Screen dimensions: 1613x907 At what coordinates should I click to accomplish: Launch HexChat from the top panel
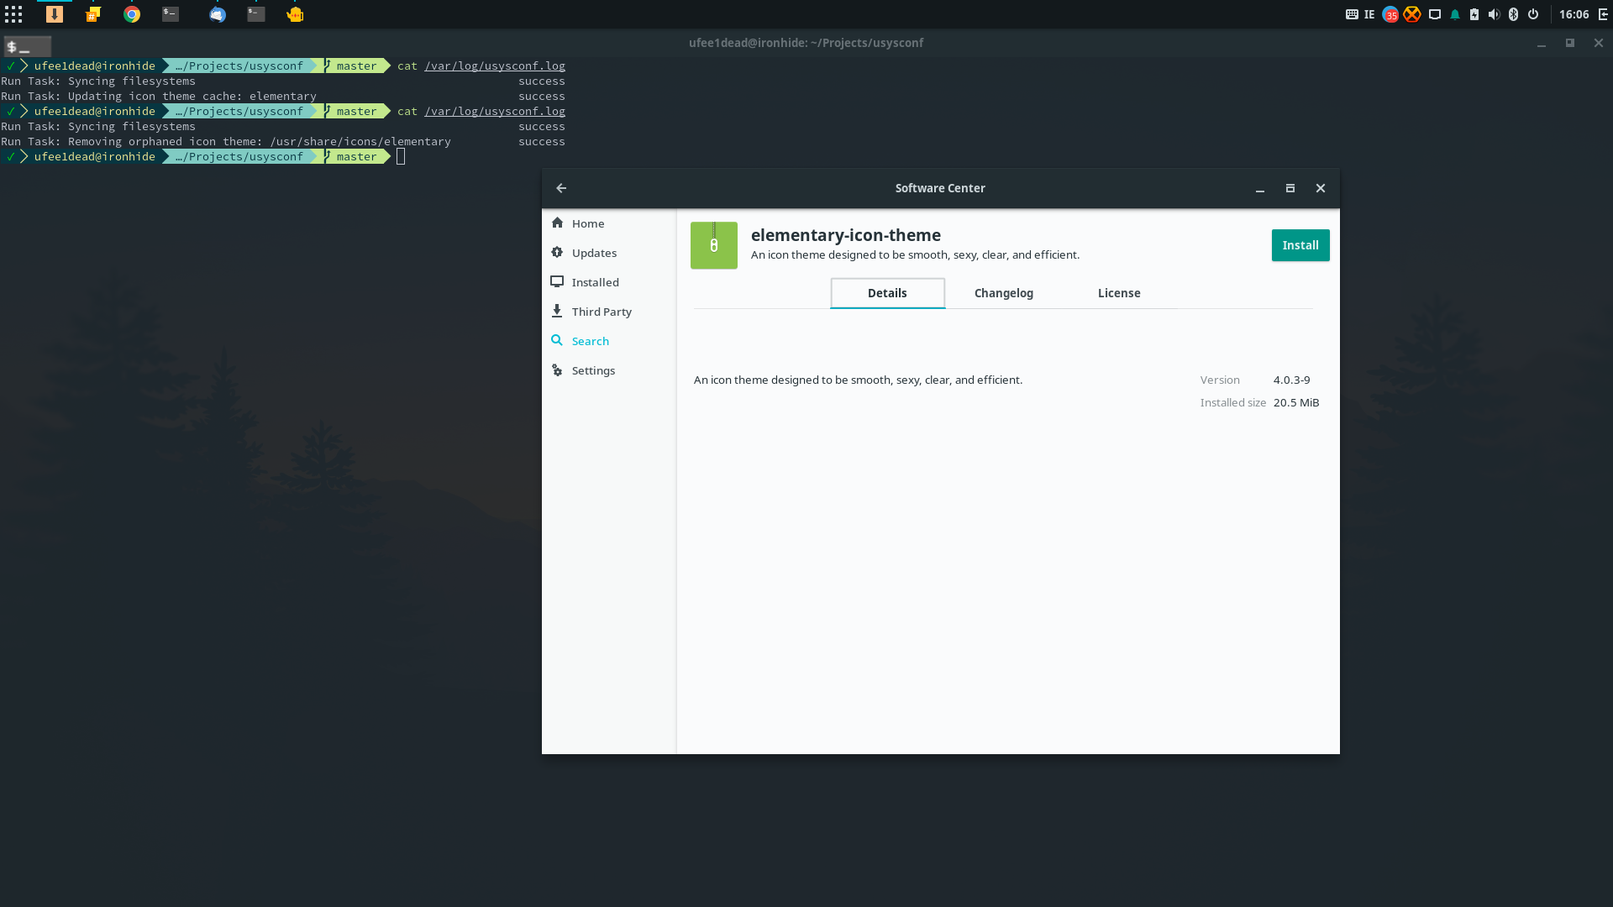click(93, 14)
